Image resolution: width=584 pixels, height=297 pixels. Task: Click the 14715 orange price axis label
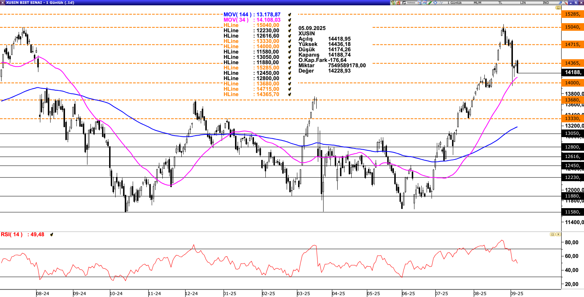click(x=572, y=44)
